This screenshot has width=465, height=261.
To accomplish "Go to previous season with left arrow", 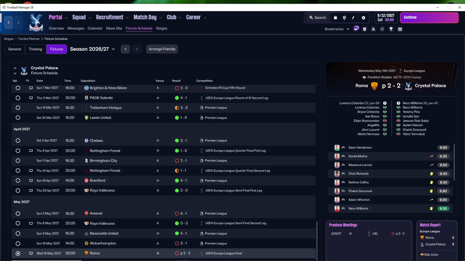I will [x=125, y=49].
